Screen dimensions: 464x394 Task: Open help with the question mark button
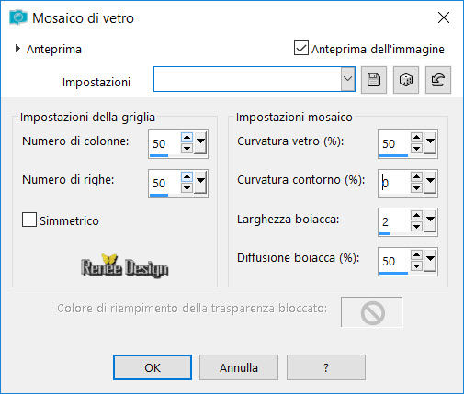tap(326, 367)
